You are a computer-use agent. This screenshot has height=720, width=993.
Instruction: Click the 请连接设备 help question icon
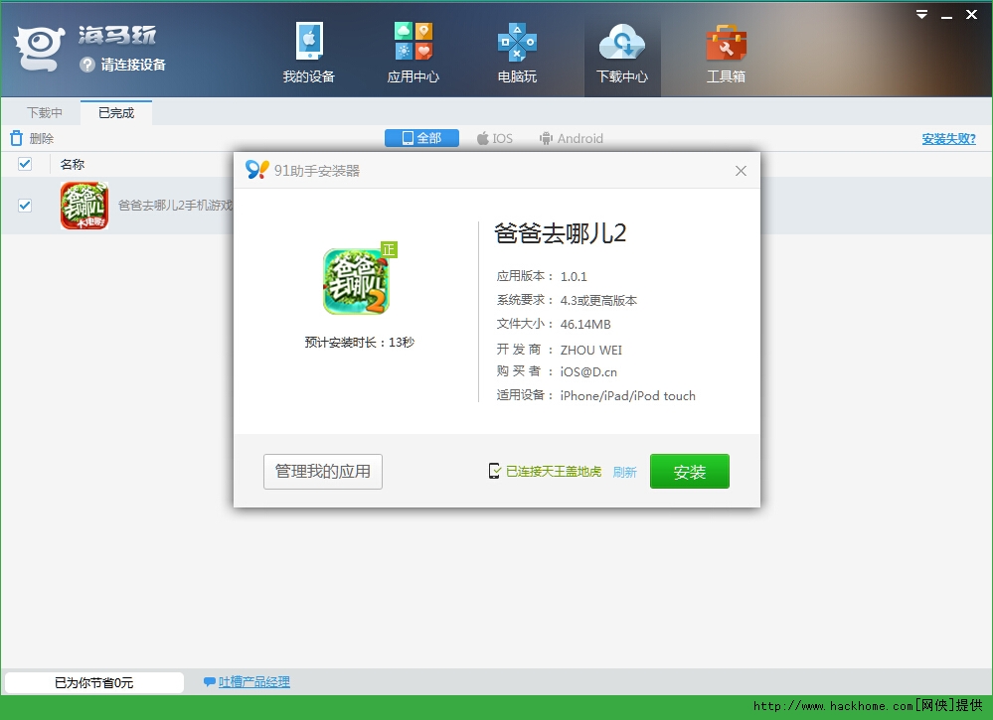click(87, 65)
